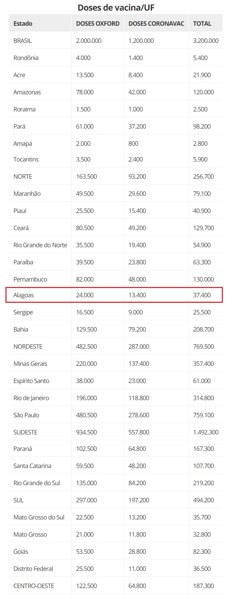This screenshot has width=228, height=599.
Task: Click the Alagoas state name cell
Action: pyautogui.click(x=24, y=295)
